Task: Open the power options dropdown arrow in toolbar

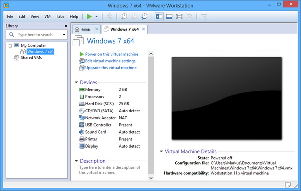Action: tap(96, 17)
